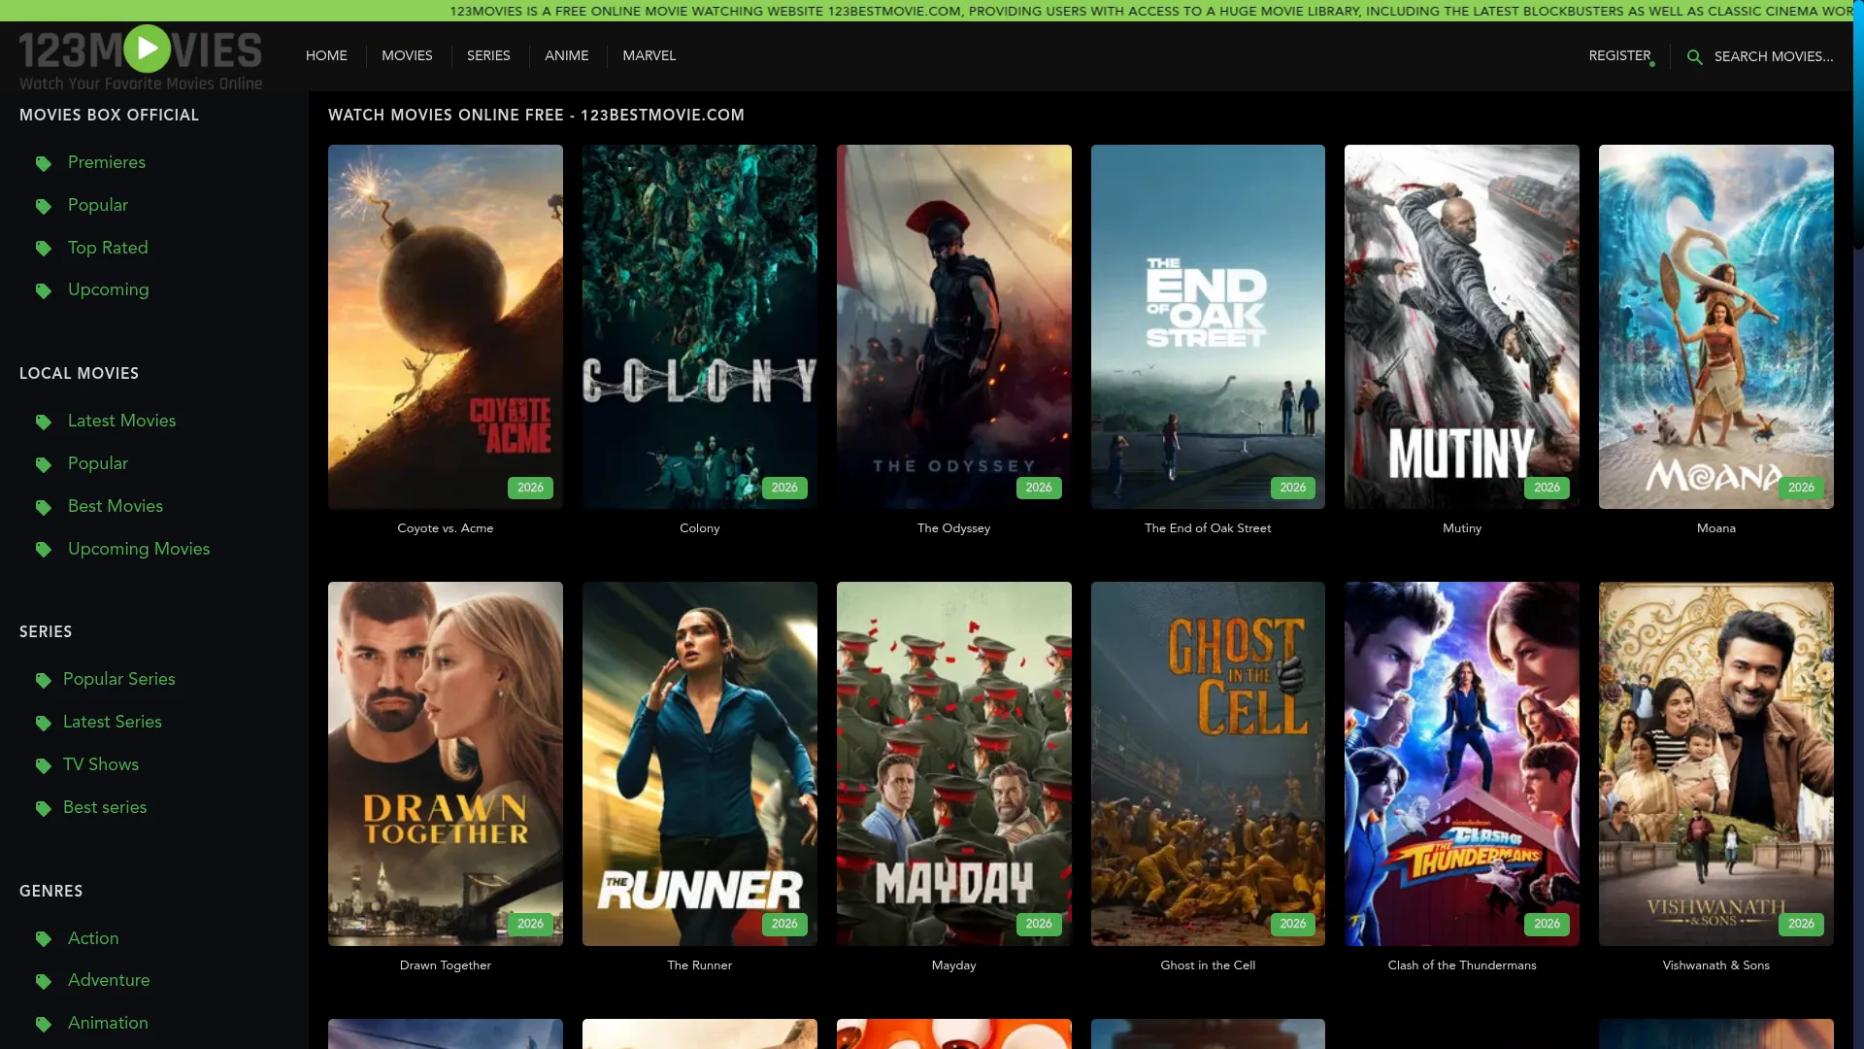Open the Latest Series link
1864x1049 pixels.
coord(113,722)
